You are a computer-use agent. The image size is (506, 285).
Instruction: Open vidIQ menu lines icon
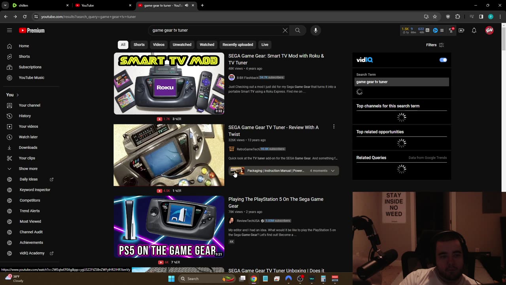pyautogui.click(x=442, y=30)
